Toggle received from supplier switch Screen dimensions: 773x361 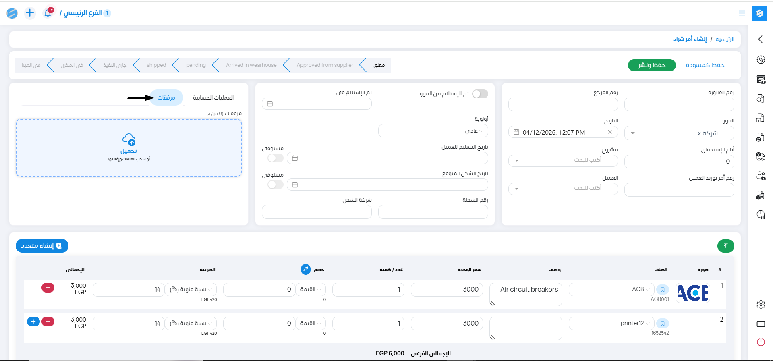tap(480, 94)
